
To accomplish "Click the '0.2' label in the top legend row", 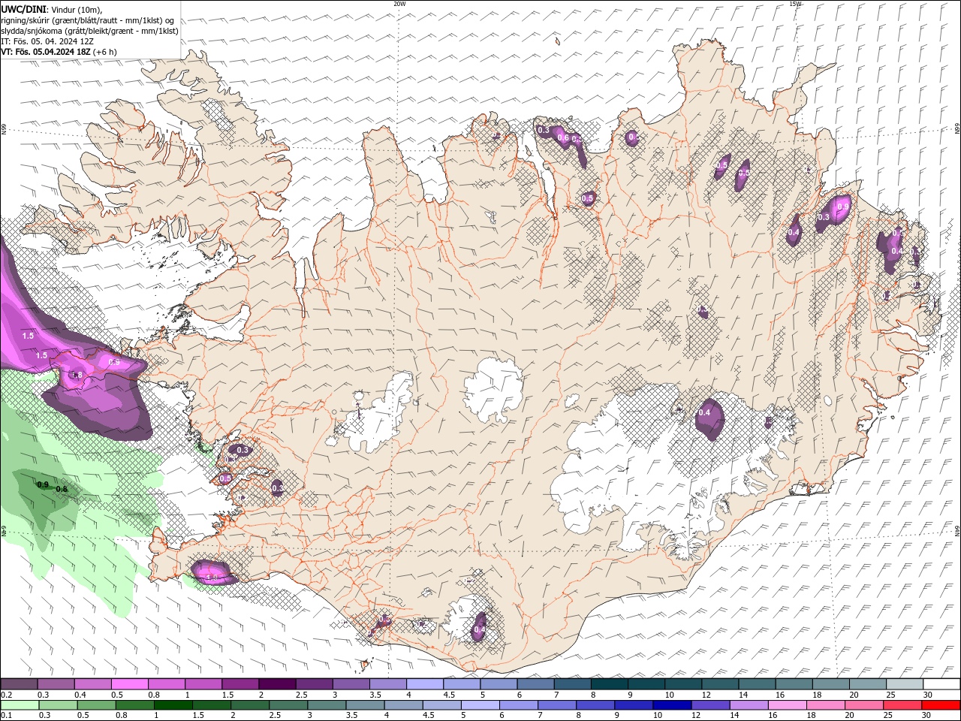I will click(6, 695).
